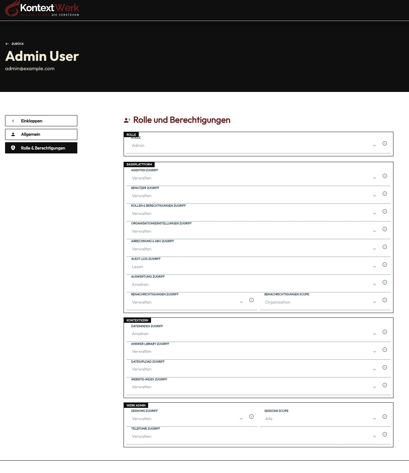Click the info icon beside Audit-Log Zugriff
Viewport: 409px width, 473px height.
pos(385,265)
